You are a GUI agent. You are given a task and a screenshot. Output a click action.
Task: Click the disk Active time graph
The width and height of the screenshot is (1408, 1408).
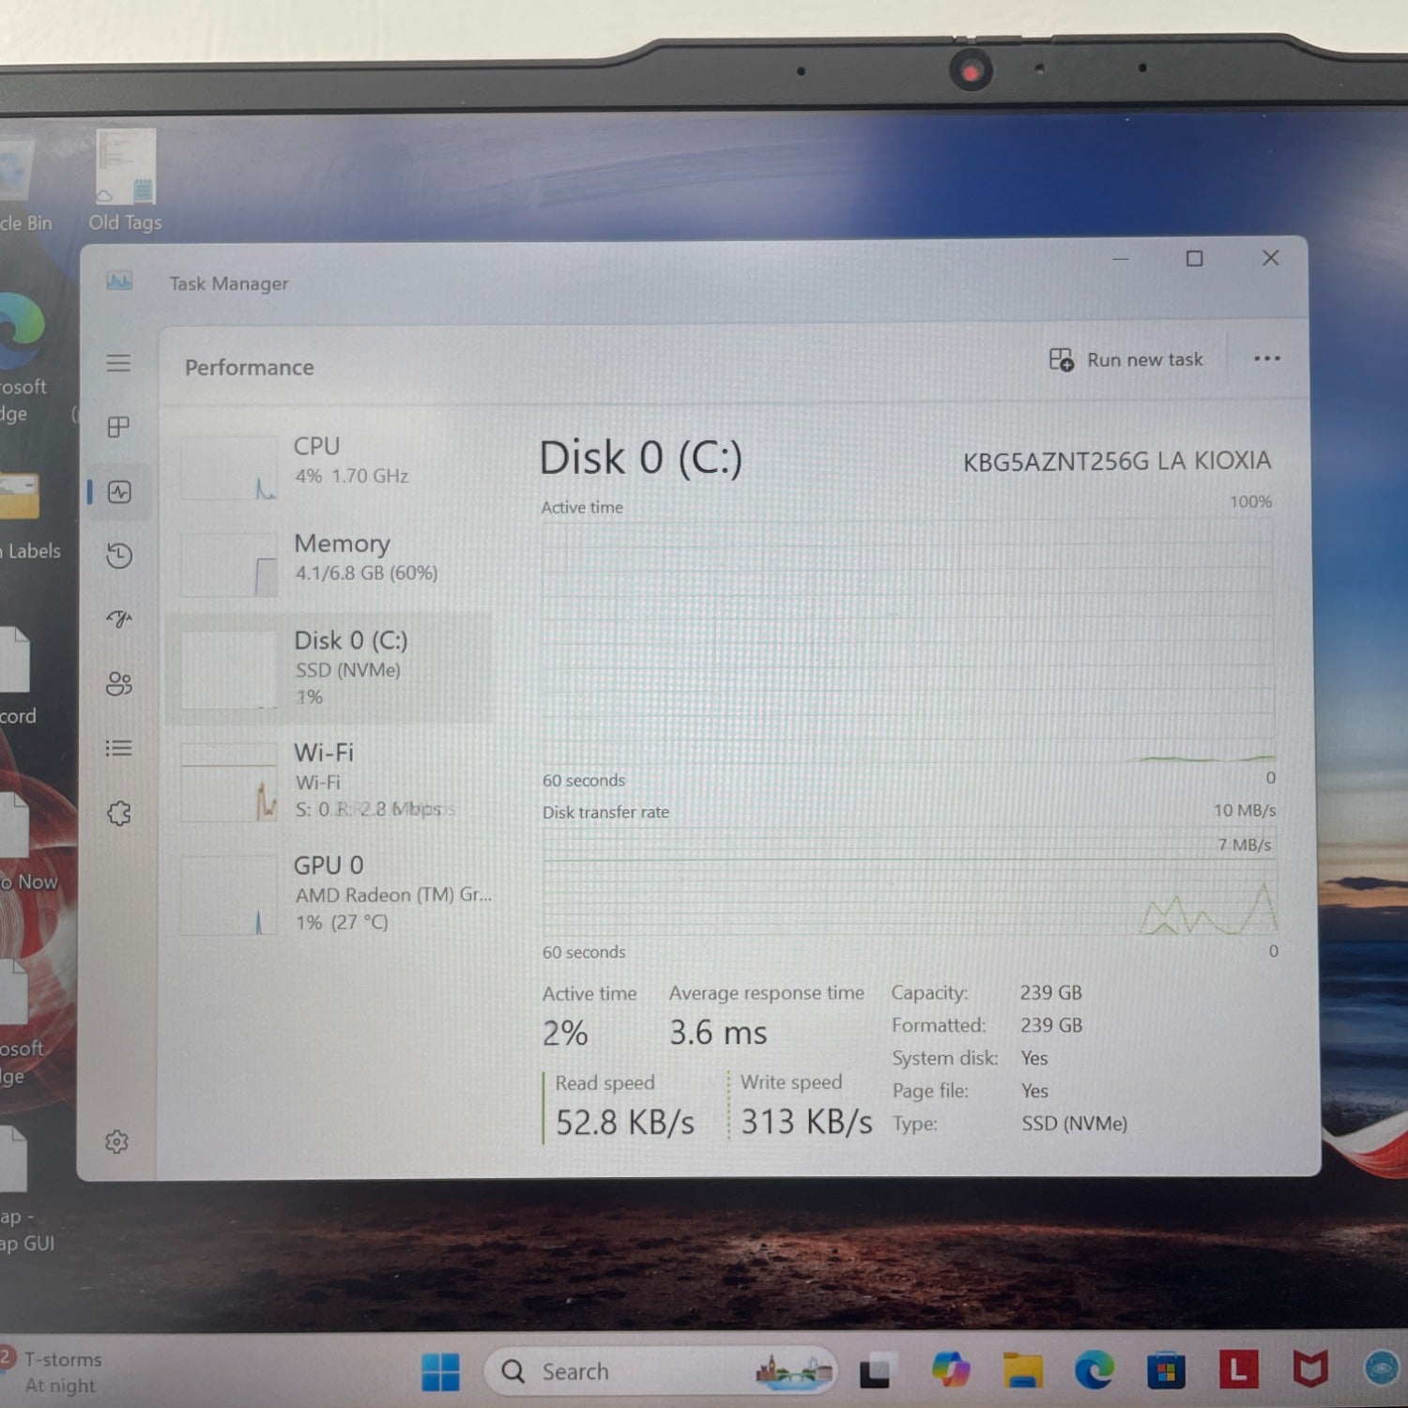click(x=908, y=642)
